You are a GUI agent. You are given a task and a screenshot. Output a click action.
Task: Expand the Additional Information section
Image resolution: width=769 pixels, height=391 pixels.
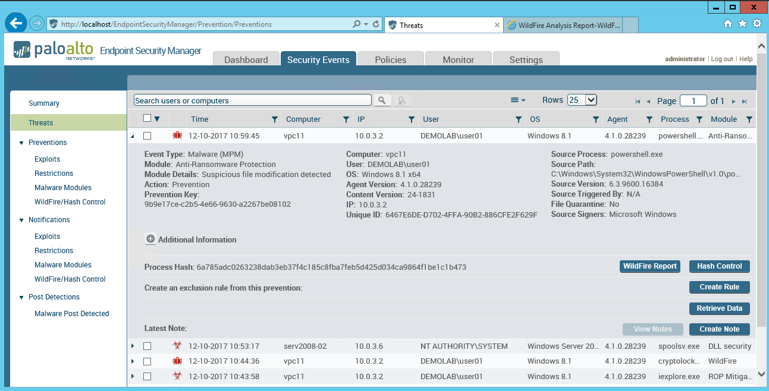[150, 239]
